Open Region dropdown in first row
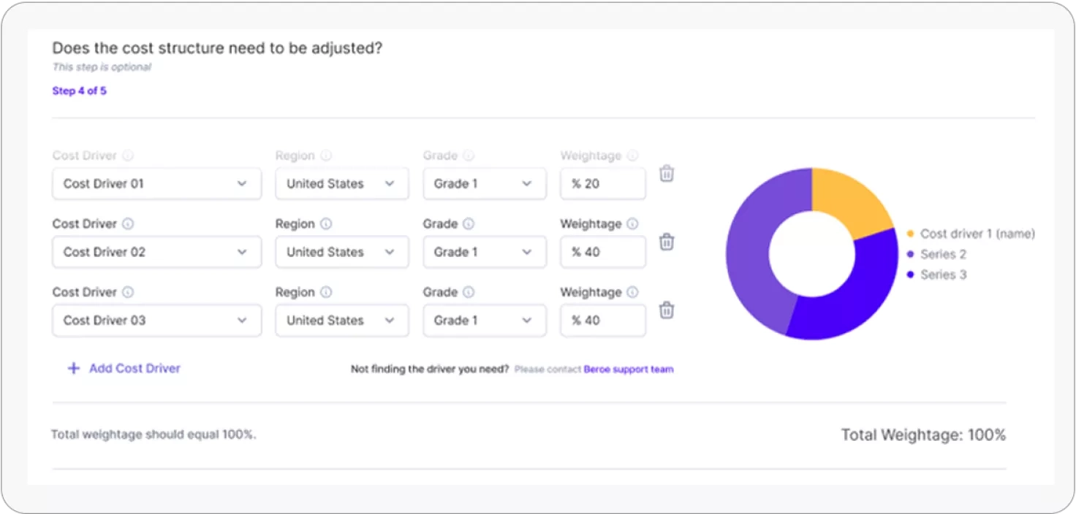This screenshot has width=1076, height=514. (x=341, y=184)
